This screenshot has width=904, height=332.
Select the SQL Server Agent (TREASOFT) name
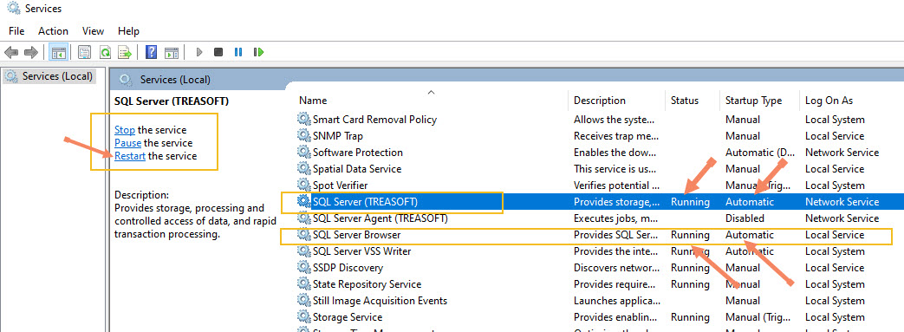click(x=380, y=218)
